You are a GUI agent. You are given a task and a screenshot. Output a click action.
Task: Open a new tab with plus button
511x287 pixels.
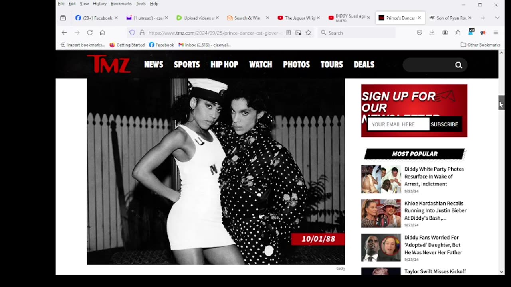click(x=483, y=18)
